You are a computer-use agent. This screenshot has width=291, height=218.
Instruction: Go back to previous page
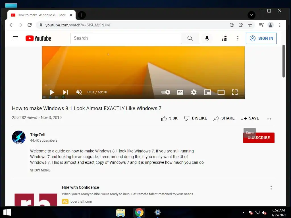[11, 25]
